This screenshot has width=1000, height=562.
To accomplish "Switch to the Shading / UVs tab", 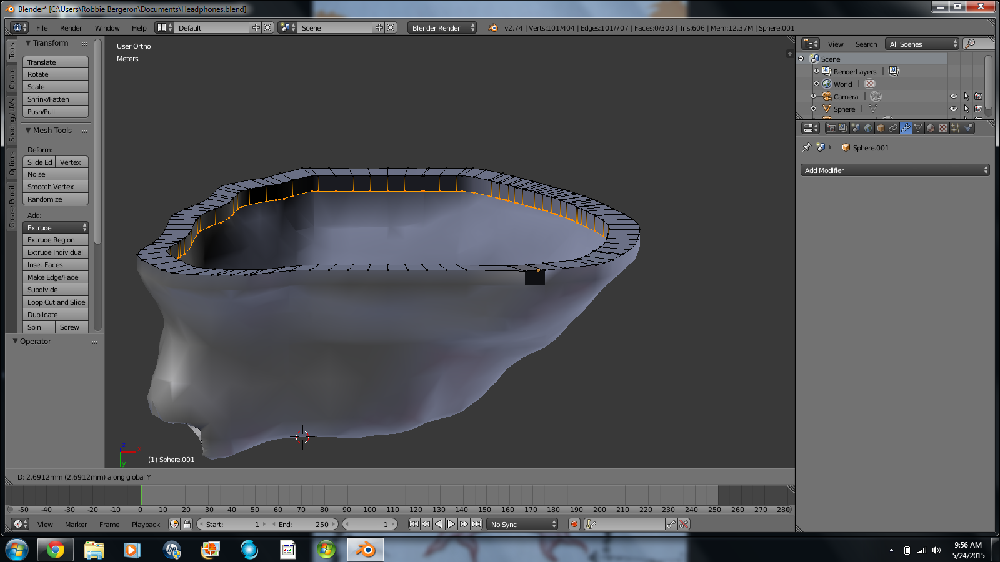I will (x=11, y=120).
